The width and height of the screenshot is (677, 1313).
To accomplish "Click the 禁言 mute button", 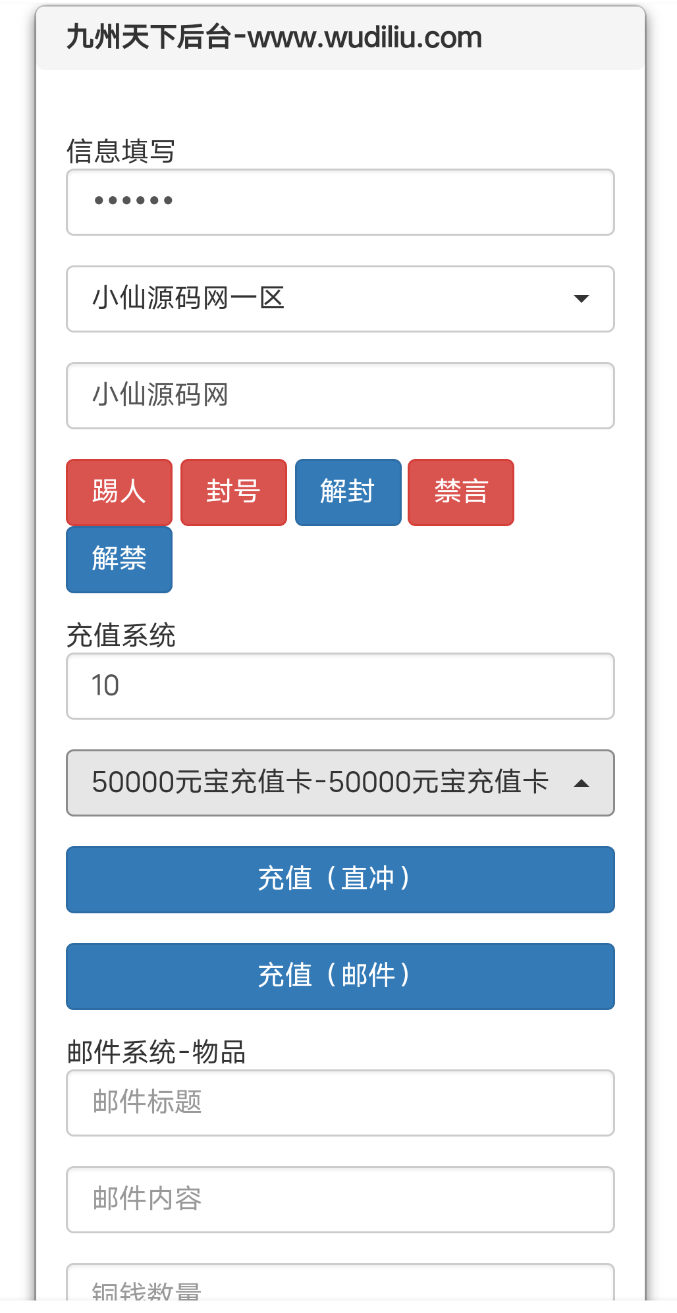I will coord(461,492).
